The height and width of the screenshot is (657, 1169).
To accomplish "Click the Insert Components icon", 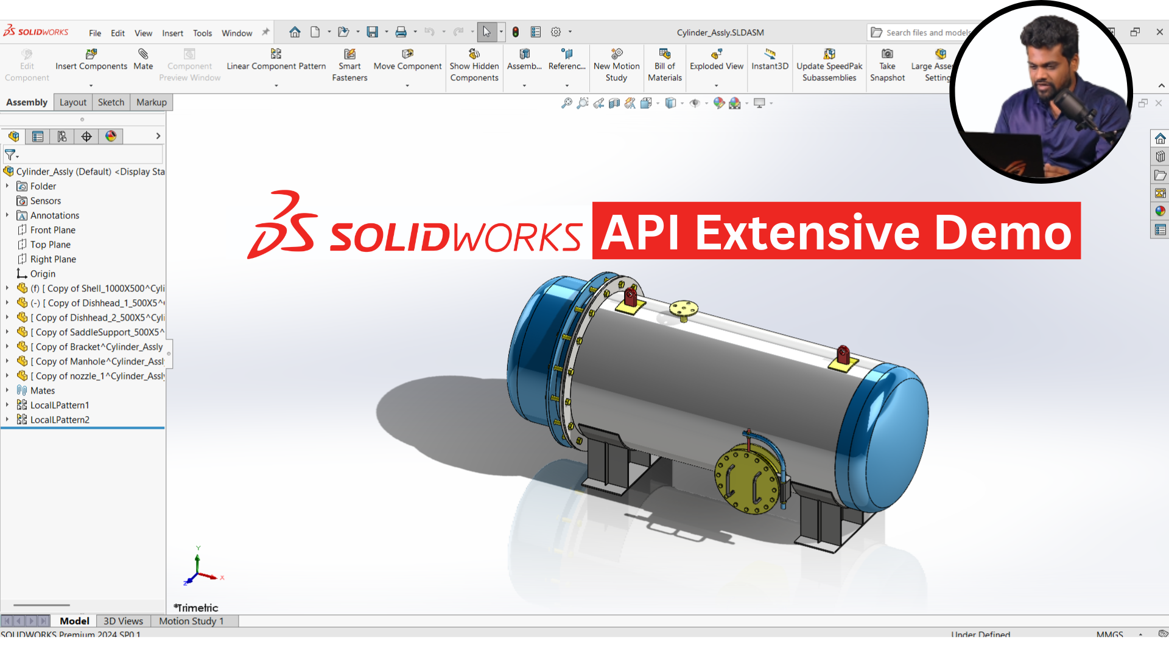I will [91, 54].
